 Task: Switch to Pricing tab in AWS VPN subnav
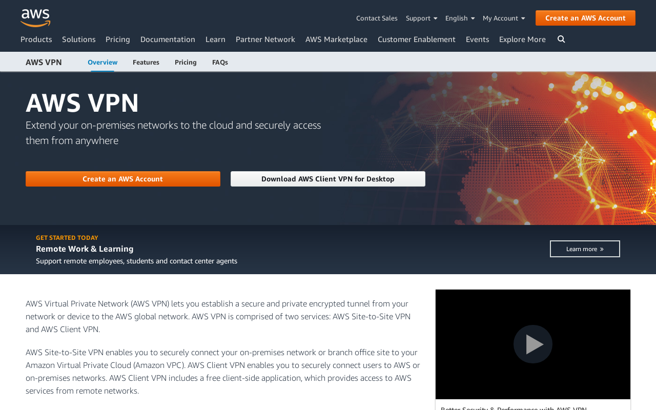coord(186,62)
